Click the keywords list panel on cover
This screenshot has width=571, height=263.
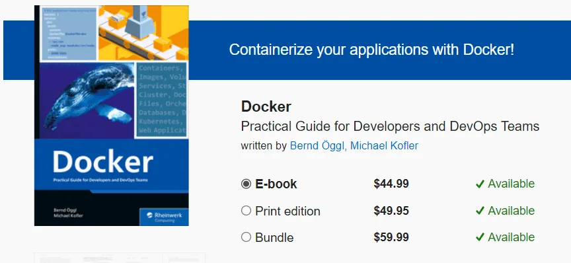(161, 100)
